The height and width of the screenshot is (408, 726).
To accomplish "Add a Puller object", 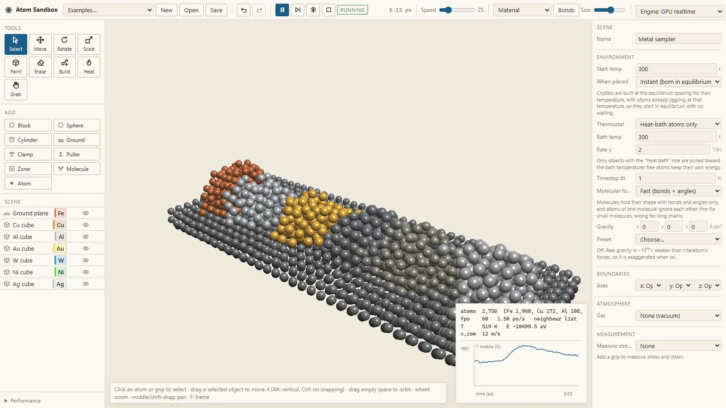I will coord(77,154).
